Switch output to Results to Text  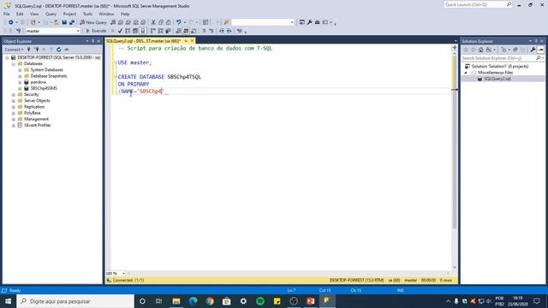179,31
